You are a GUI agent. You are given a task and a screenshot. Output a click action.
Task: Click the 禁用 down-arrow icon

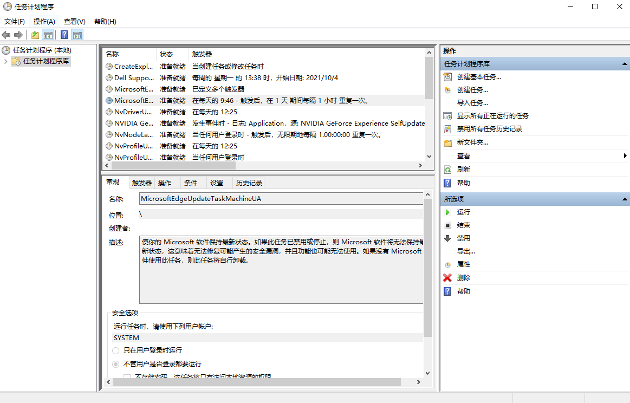pos(447,238)
